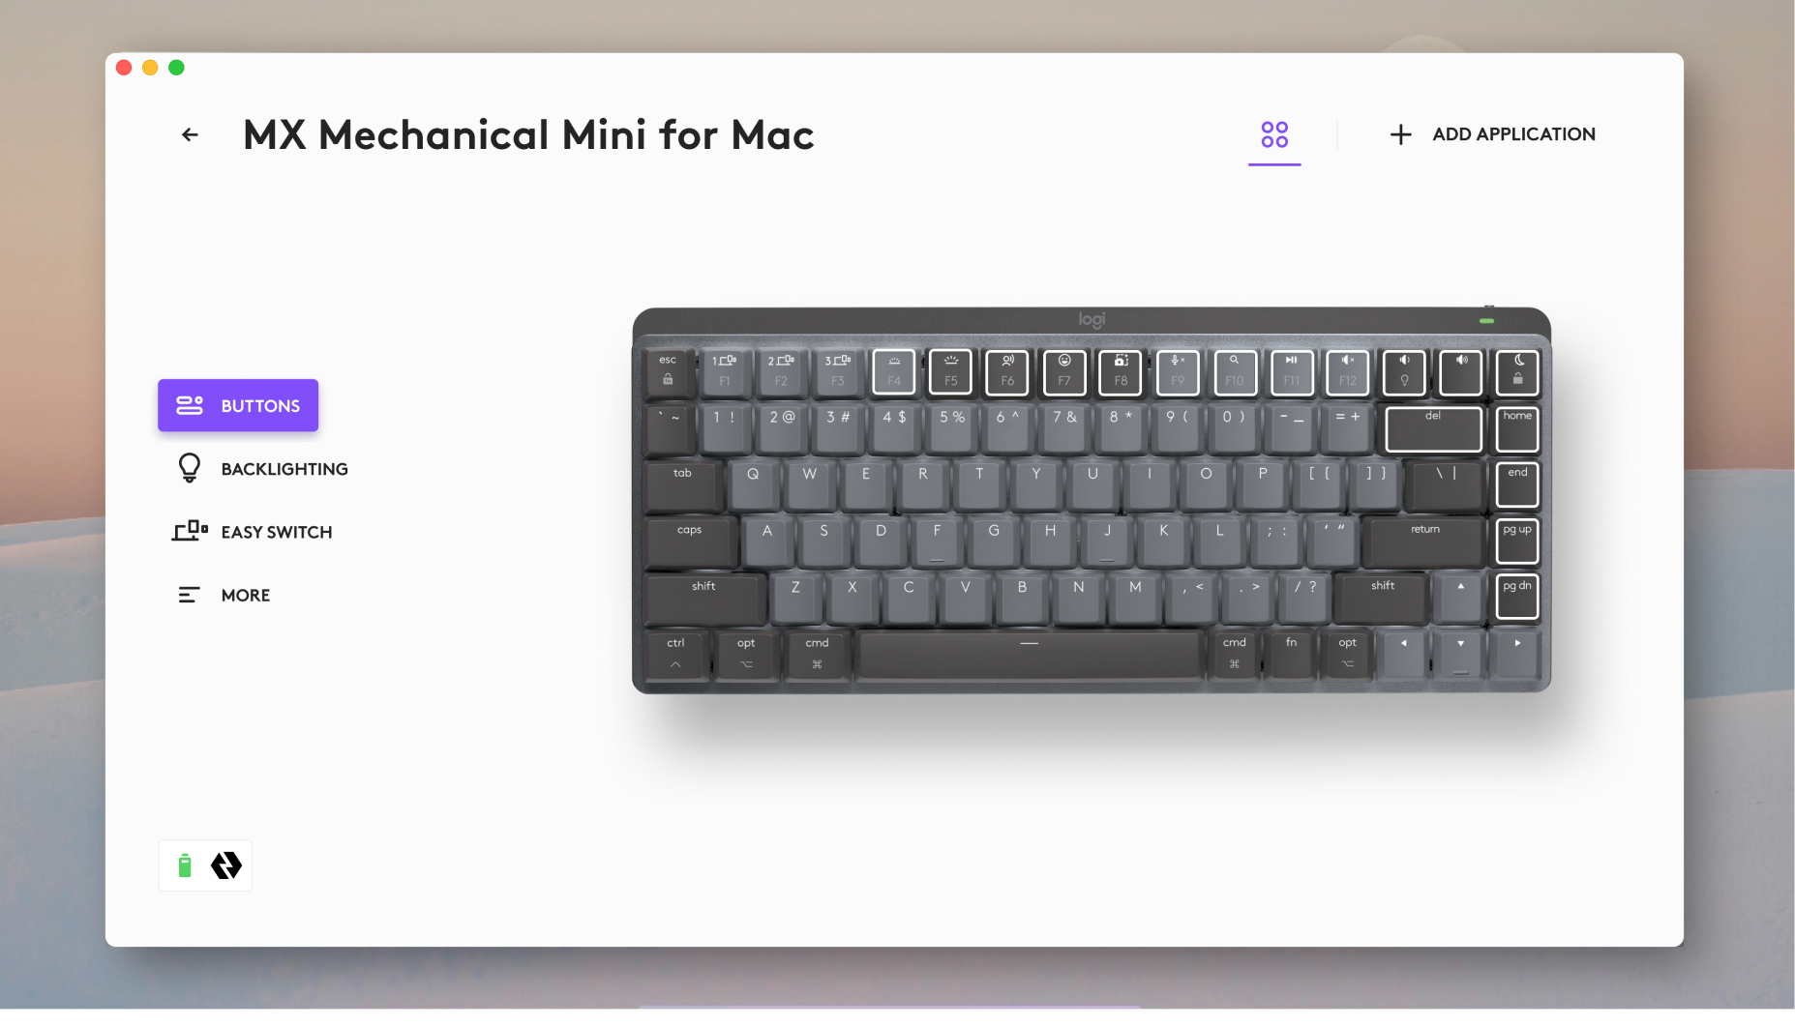
Task: Customize the F6 dictation key
Action: click(x=1006, y=372)
